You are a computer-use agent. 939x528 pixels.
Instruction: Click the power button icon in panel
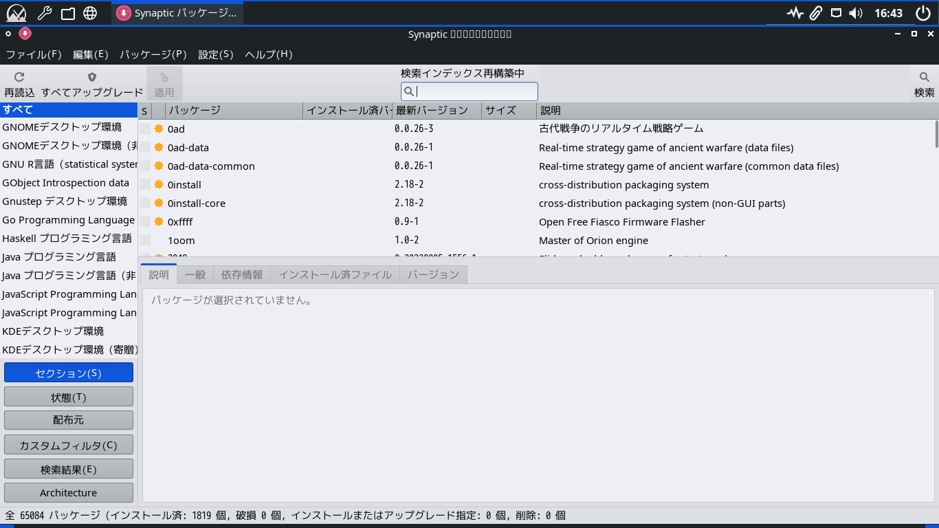click(x=923, y=13)
